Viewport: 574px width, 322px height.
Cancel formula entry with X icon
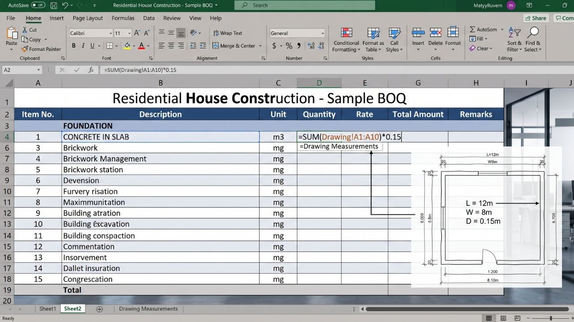[x=62, y=70]
